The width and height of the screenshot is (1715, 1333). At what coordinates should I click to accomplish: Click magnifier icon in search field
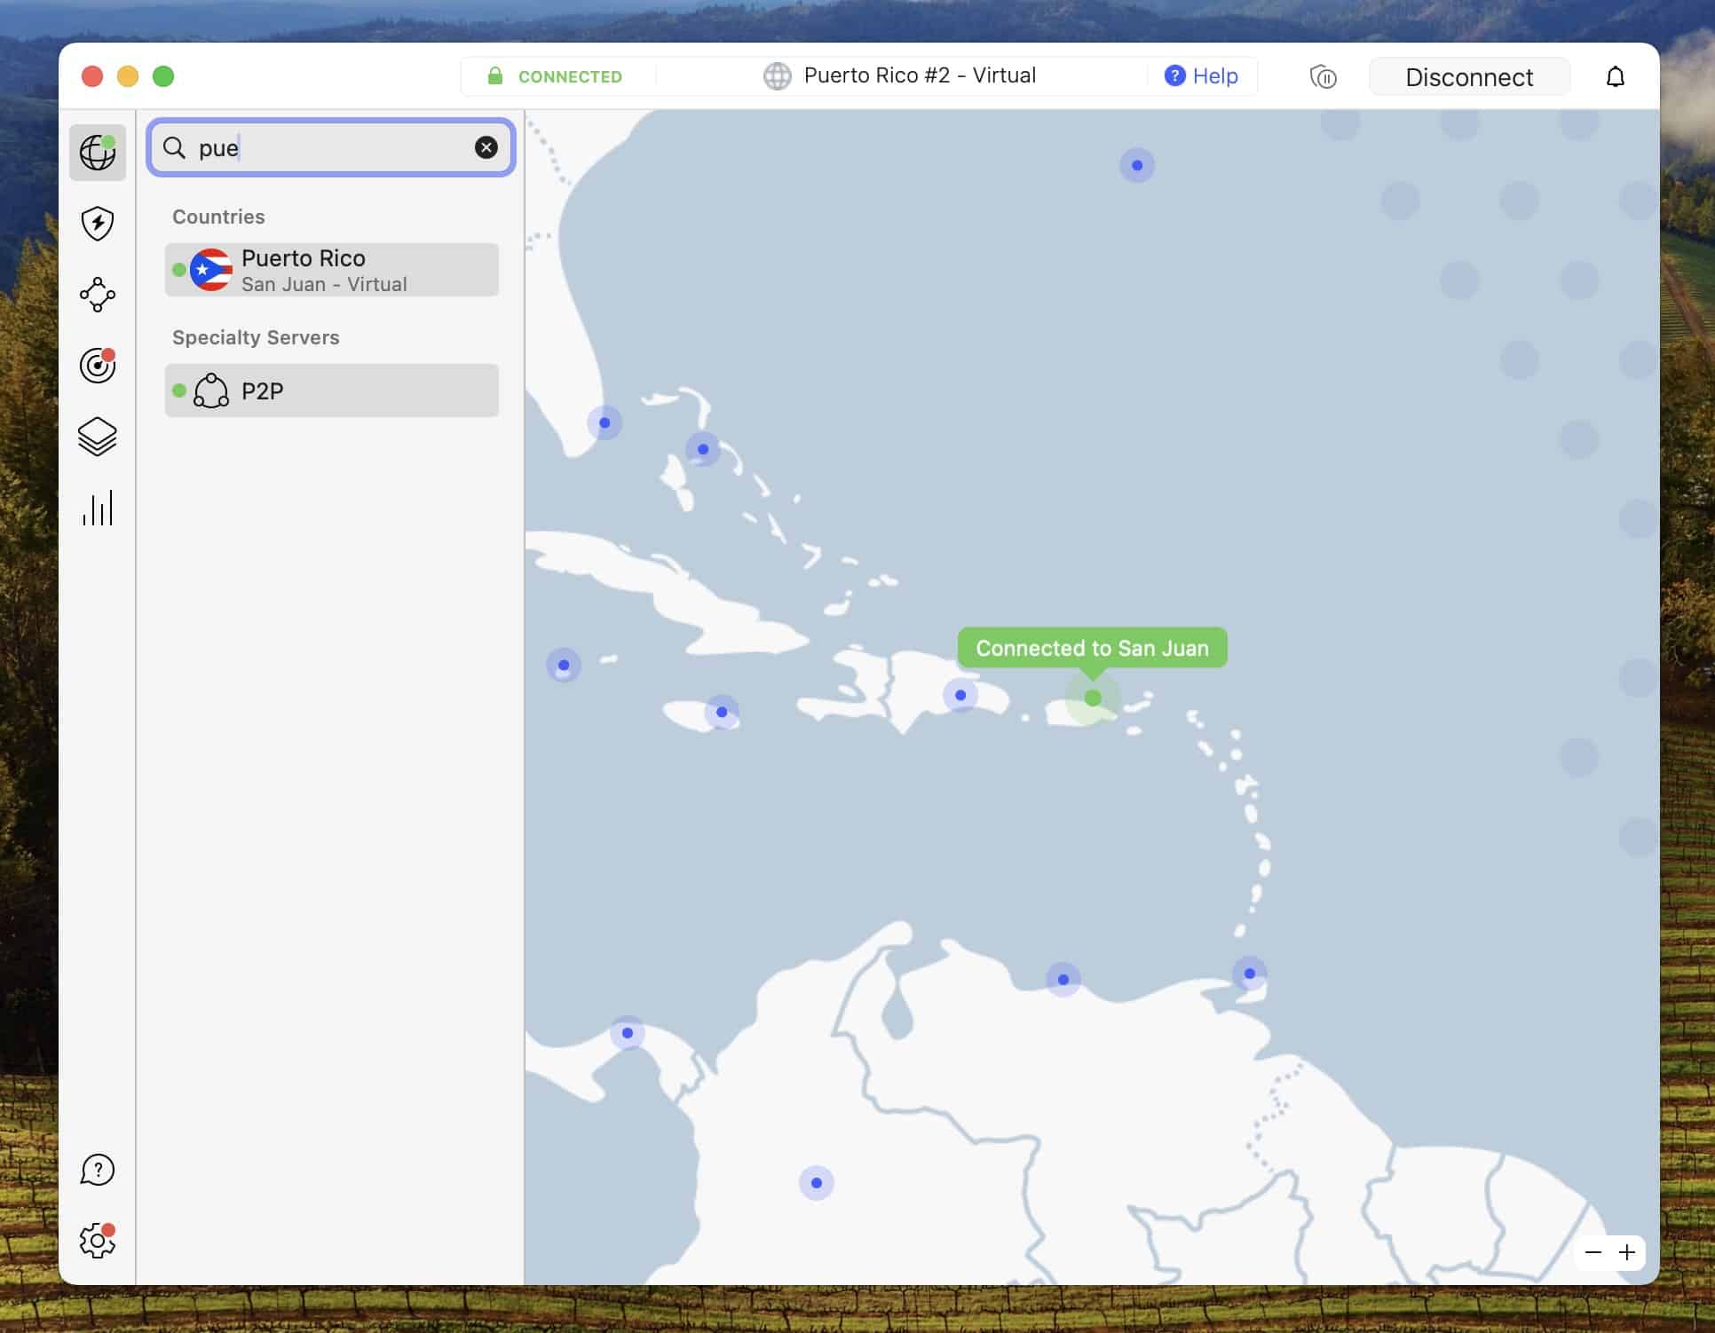[175, 147]
